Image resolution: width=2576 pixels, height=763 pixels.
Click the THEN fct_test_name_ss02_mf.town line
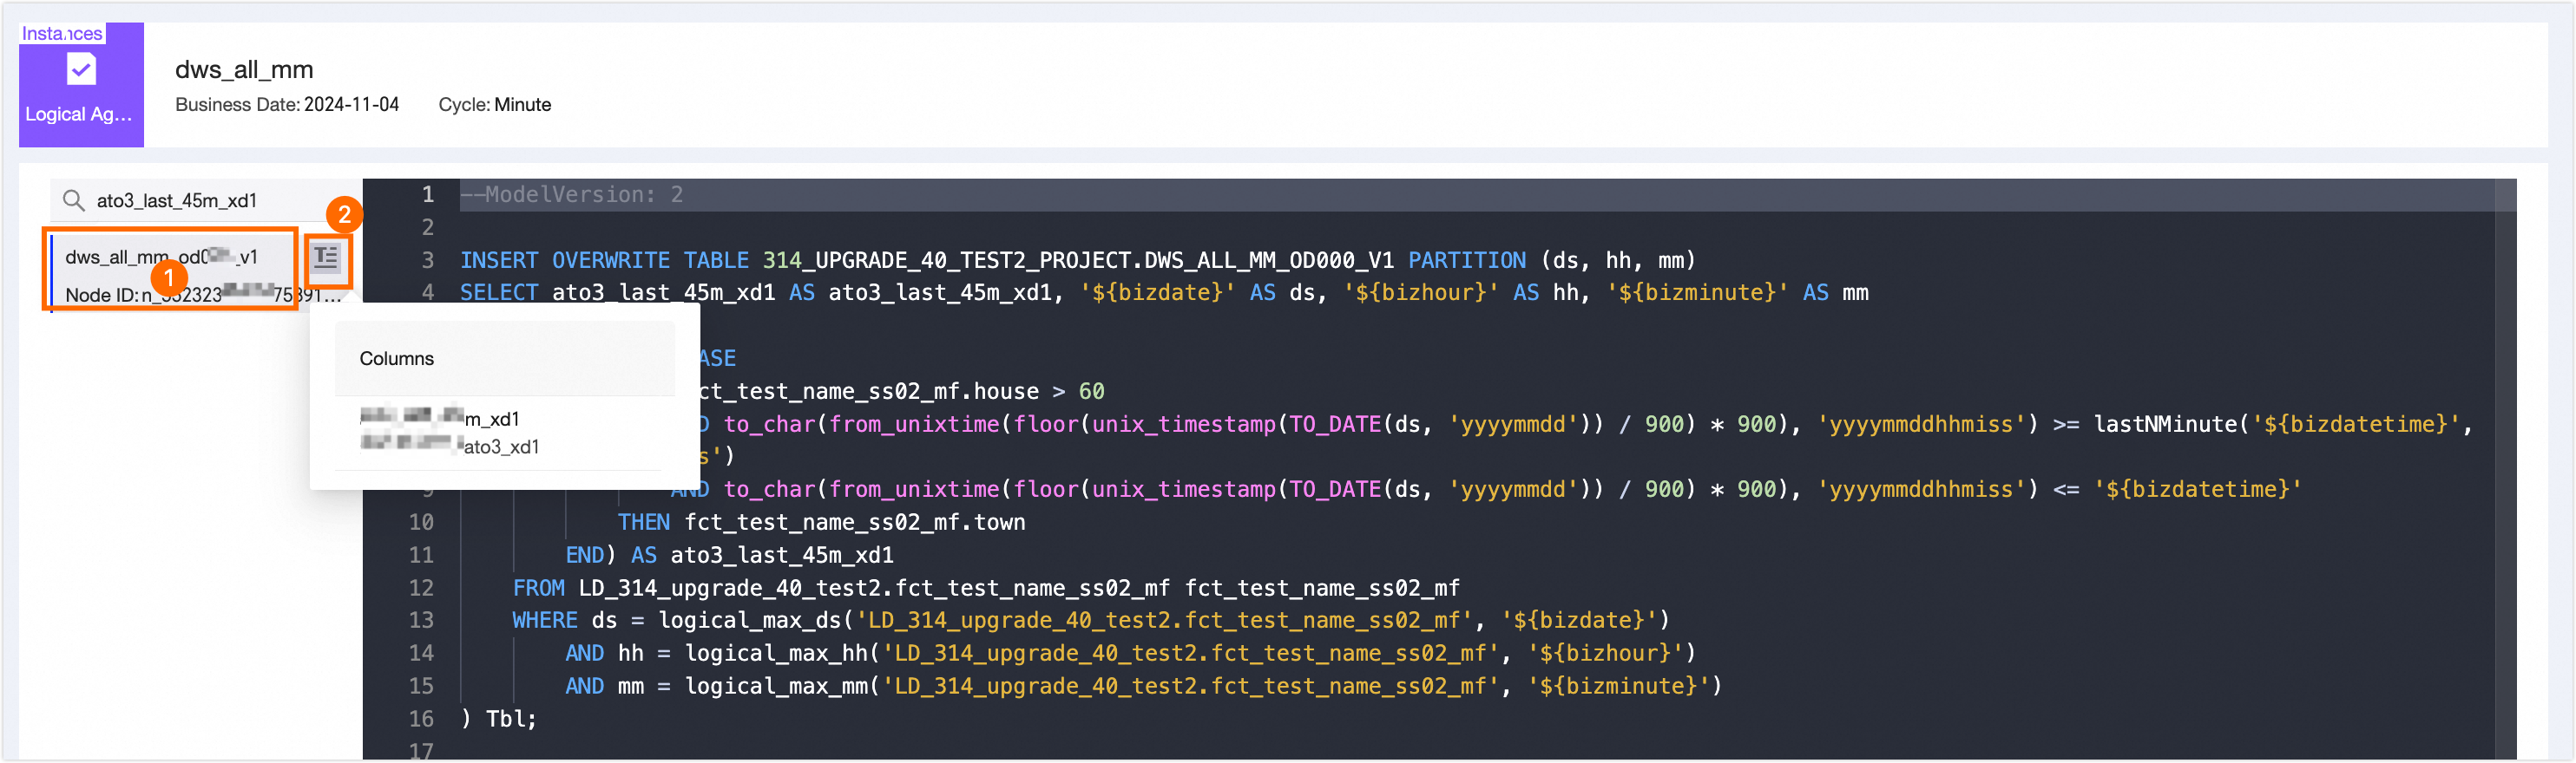coord(821,522)
